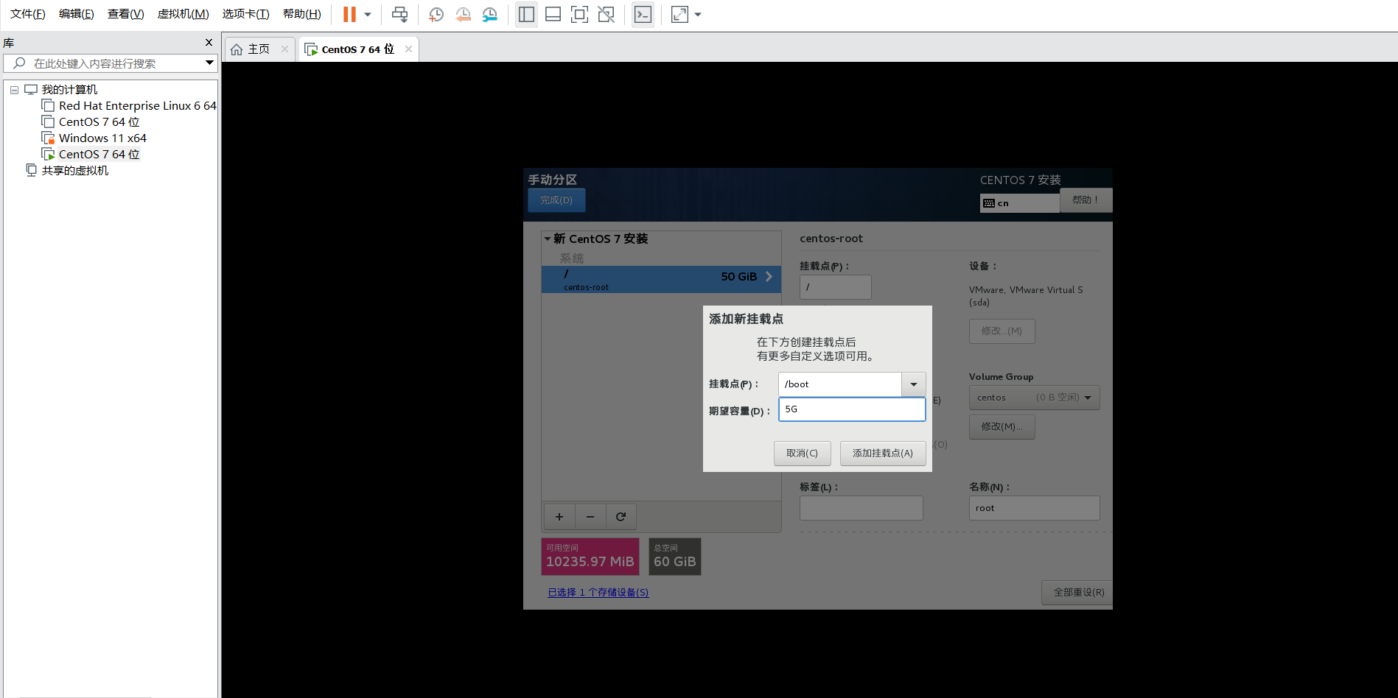Open the 挂载点 dropdown arrow in dialog
Image resolution: width=1398 pixels, height=698 pixels.
coord(914,384)
